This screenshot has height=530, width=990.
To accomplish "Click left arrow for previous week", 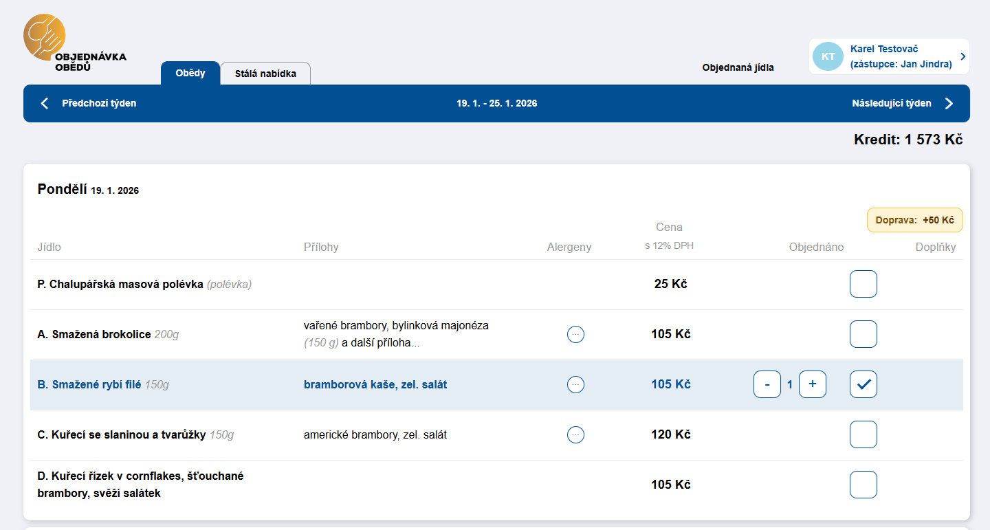I will pyautogui.click(x=45, y=104).
